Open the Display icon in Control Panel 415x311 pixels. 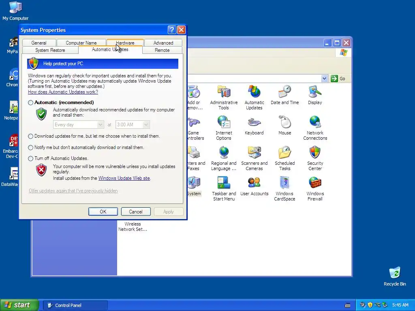coord(314,95)
